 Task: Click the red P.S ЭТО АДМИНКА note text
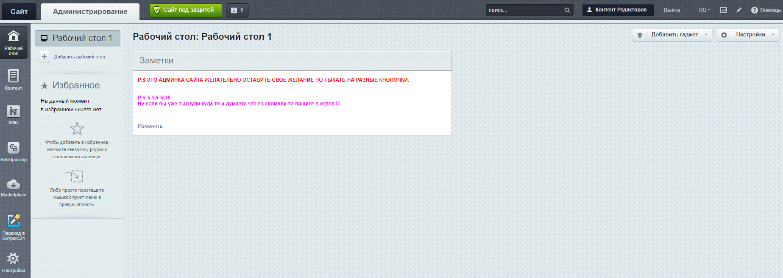273,80
